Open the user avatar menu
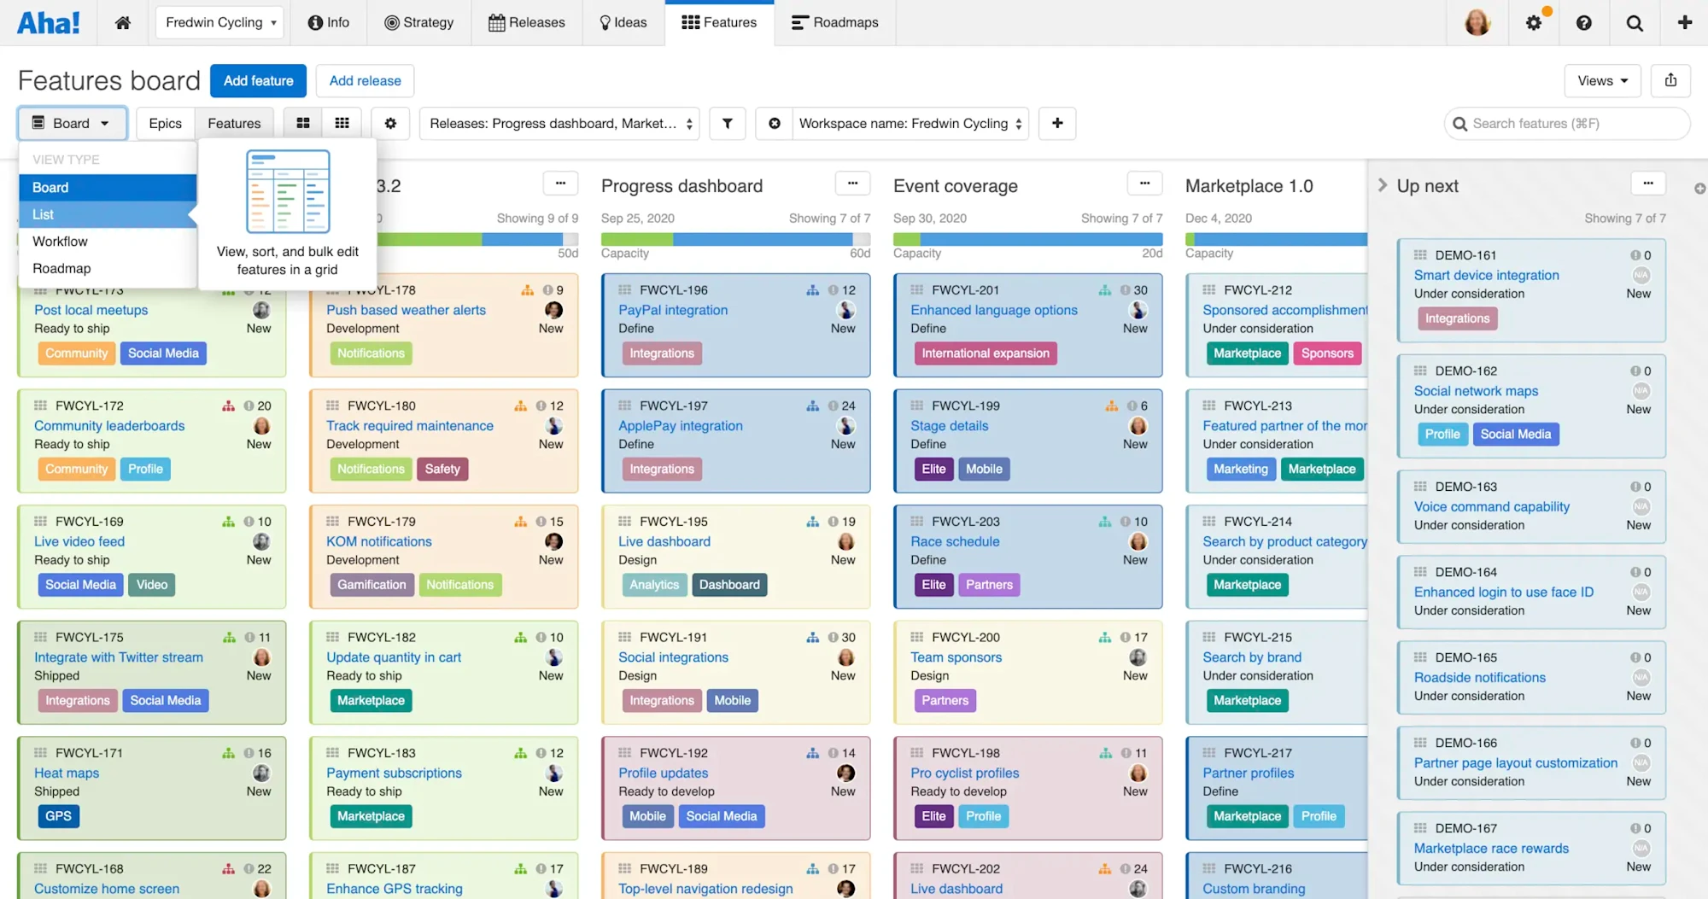 point(1477,22)
